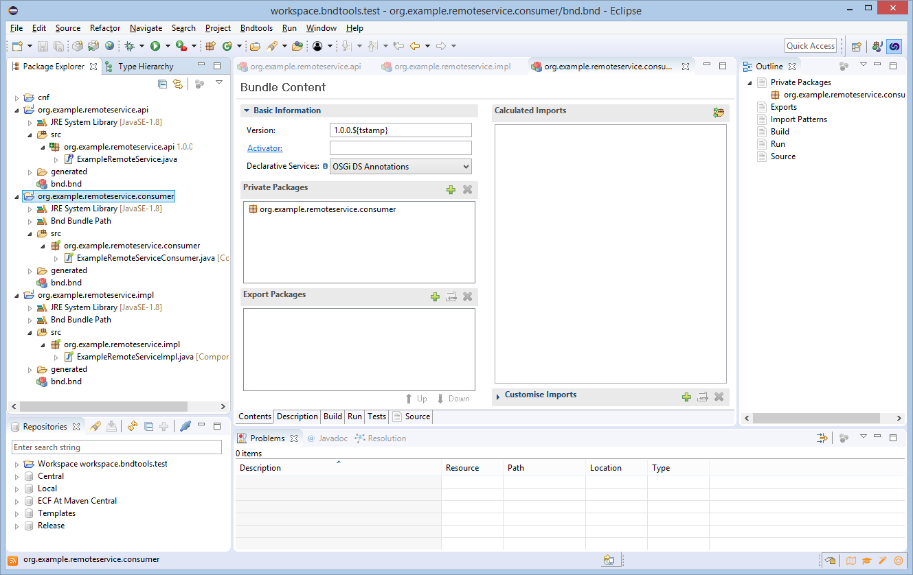The image size is (913, 575).
Task: Toggle Link with Editor in Package Explorer
Action: point(178,84)
